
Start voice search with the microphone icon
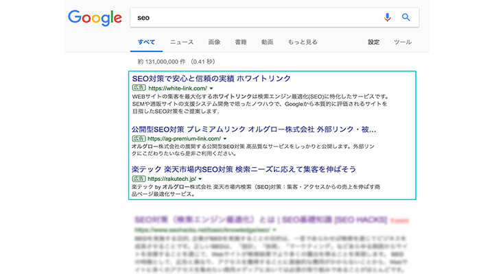point(387,17)
